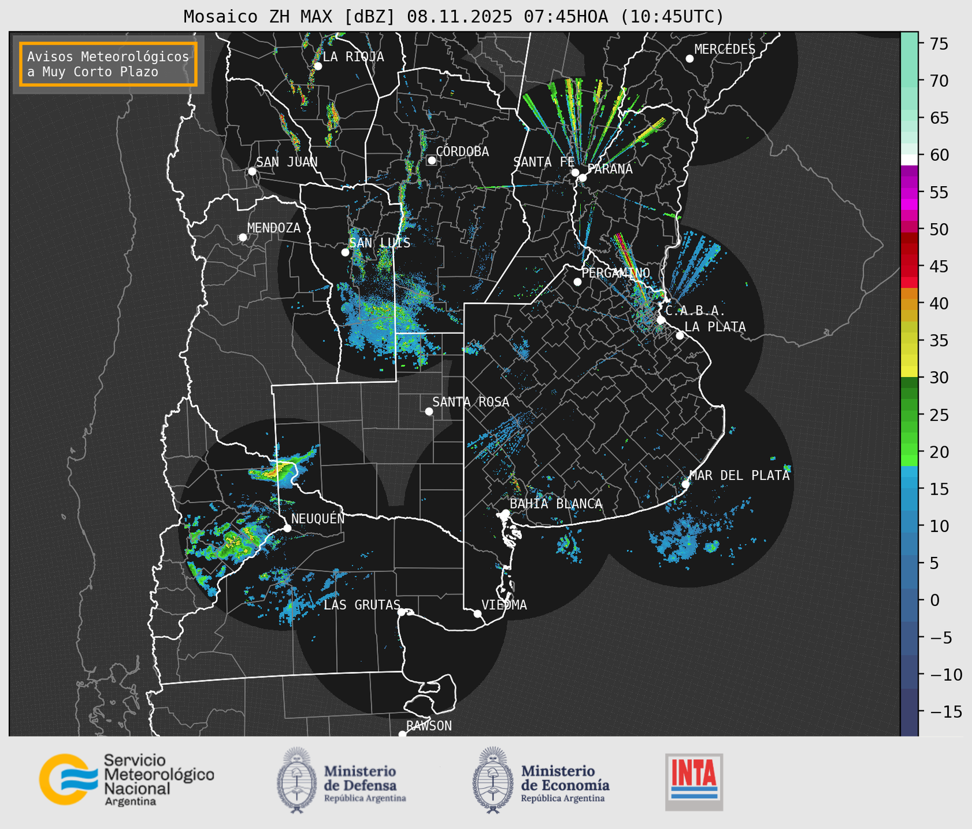Click the SAN LUIS city marker
The height and width of the screenshot is (829, 972).
coord(345,252)
